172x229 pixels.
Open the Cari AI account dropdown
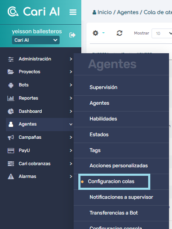pos(36,40)
